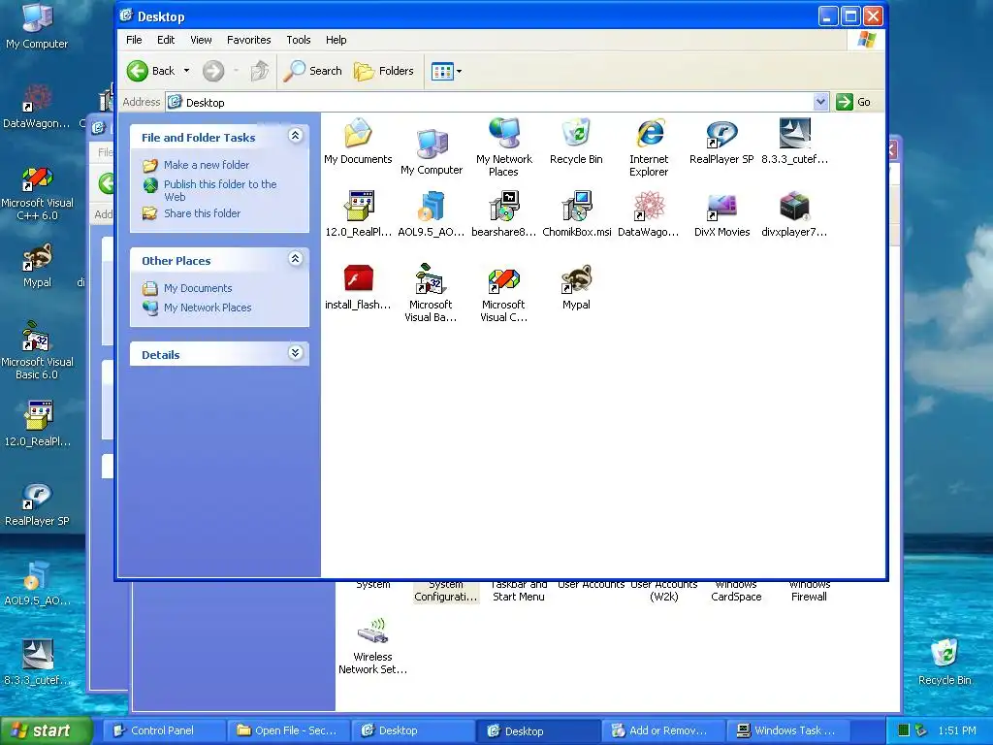993x745 pixels.
Task: Click Make a new folder link
Action: click(x=207, y=165)
